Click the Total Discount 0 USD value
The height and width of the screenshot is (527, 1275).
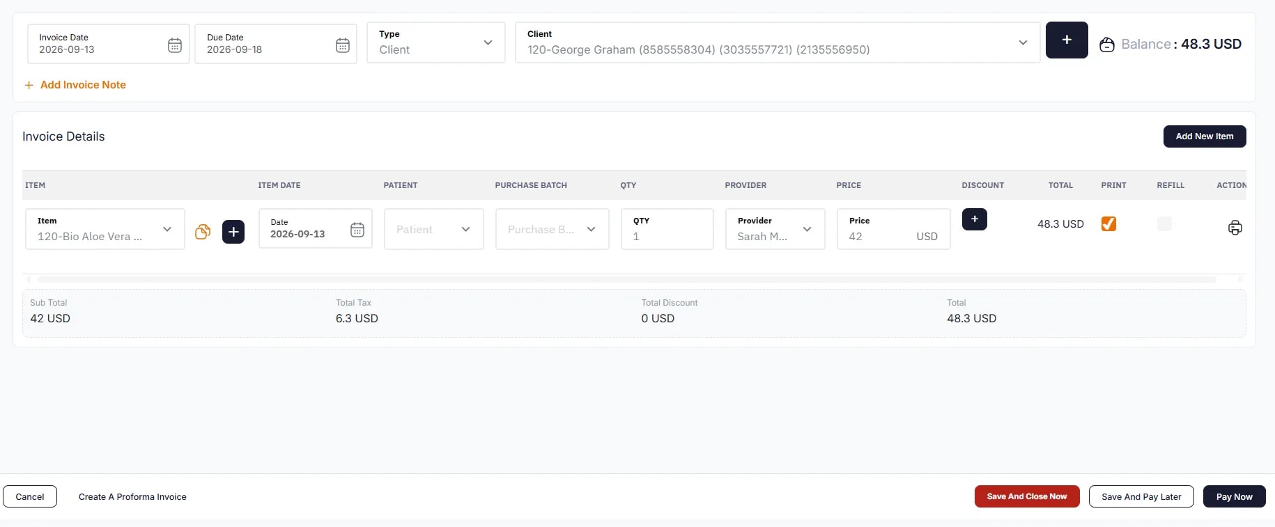[x=658, y=318]
